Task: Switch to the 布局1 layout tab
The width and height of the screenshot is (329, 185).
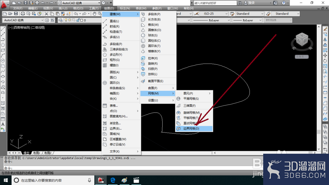Action: tap(37, 153)
